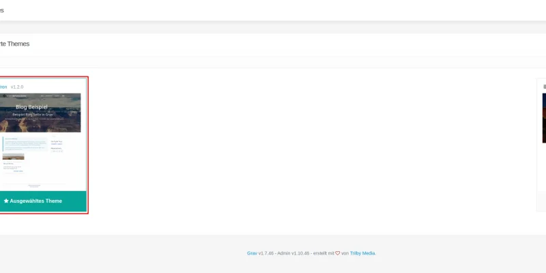
Task: Click the page title at the top left
Action: coord(2,10)
